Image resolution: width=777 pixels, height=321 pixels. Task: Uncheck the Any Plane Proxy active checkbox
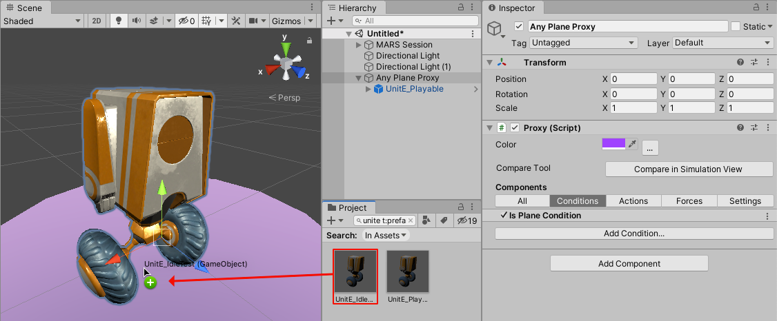519,27
